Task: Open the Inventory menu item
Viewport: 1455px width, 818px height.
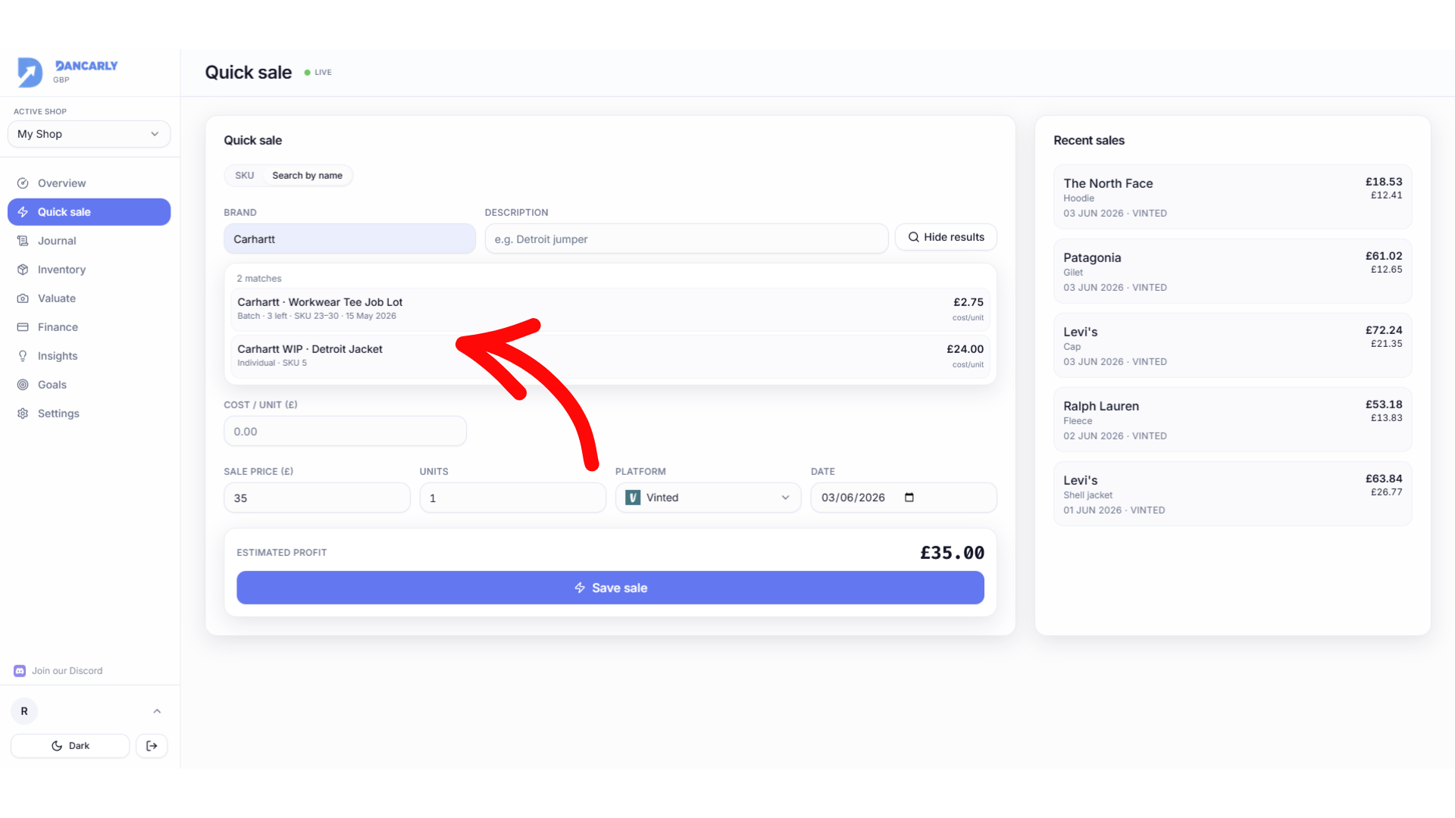Action: pos(89,270)
